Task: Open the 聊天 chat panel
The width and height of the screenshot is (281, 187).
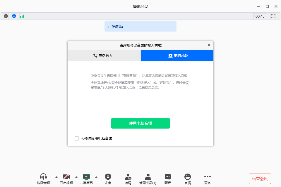Action: click(x=168, y=179)
